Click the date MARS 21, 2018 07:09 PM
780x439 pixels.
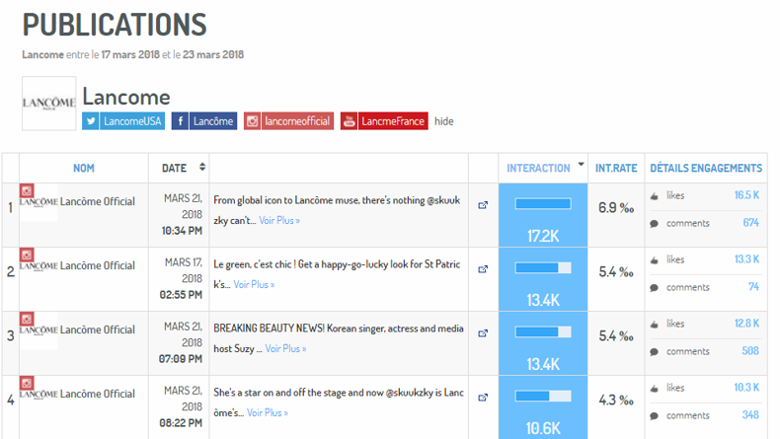pyautogui.click(x=181, y=343)
